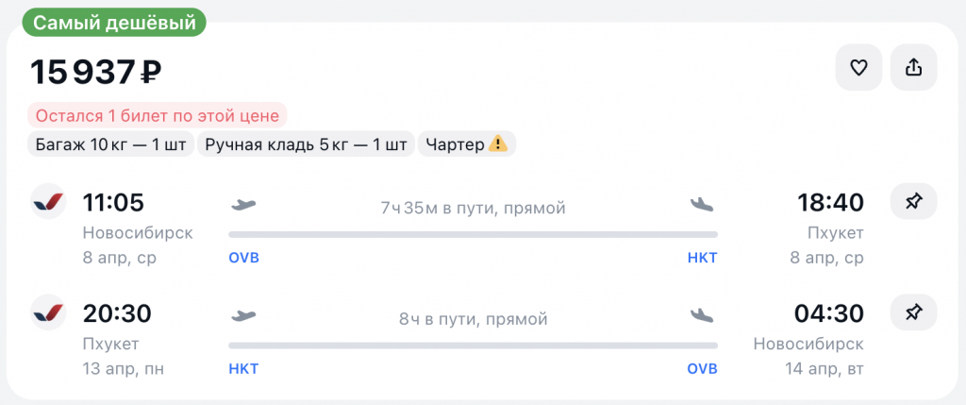Pin the Novosibirsk to Phuket outbound flight
The width and height of the screenshot is (966, 405).
(913, 202)
